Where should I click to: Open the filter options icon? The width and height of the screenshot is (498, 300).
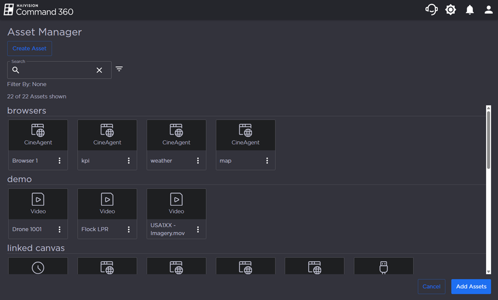coord(119,69)
